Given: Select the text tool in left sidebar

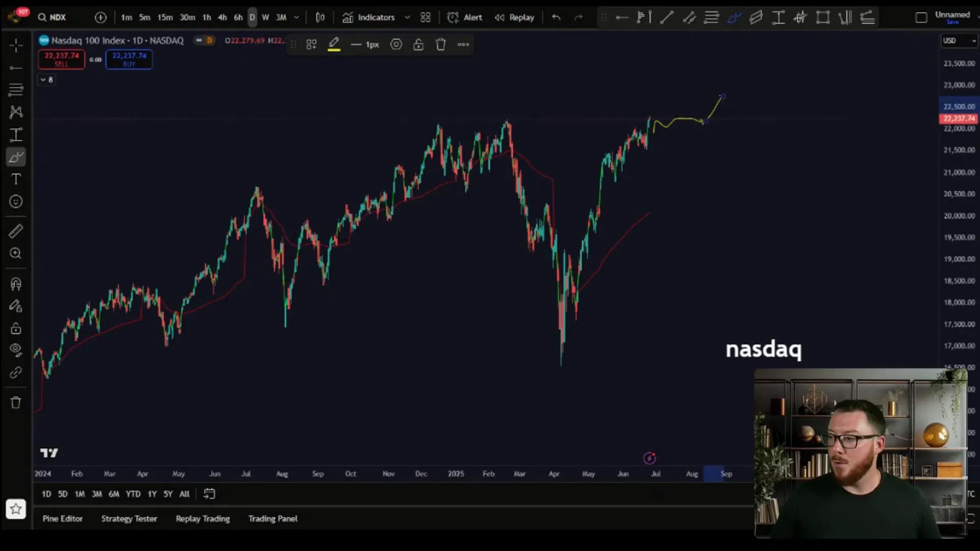Looking at the screenshot, I should click(16, 179).
